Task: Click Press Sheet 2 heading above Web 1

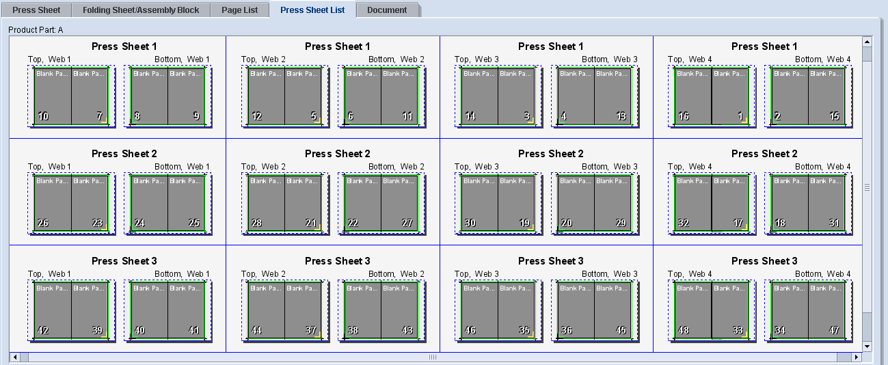Action: pos(124,154)
